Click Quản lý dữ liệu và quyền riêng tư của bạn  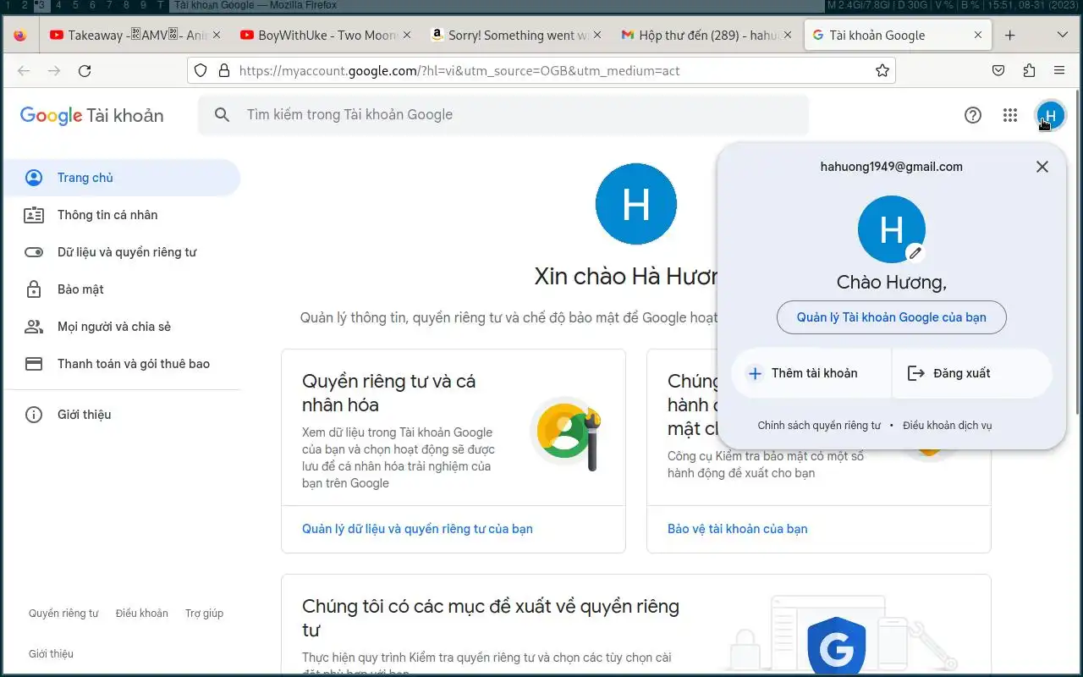coord(417,529)
